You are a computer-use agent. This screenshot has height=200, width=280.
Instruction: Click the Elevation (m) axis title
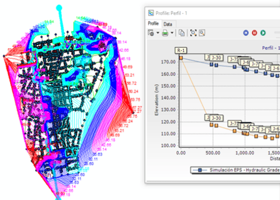tap(156, 100)
